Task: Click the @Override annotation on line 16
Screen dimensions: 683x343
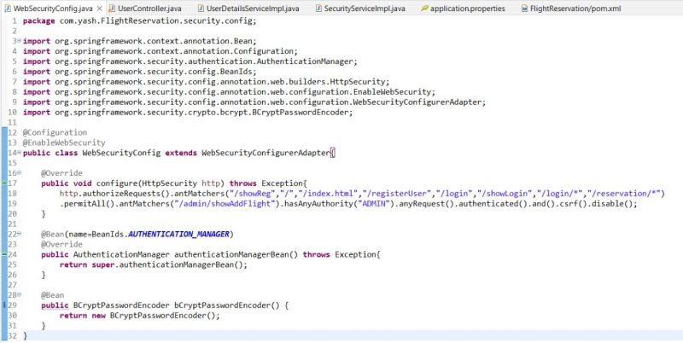Action: (x=61, y=173)
